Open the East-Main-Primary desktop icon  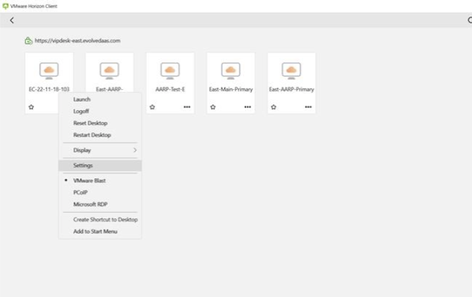pos(231,71)
